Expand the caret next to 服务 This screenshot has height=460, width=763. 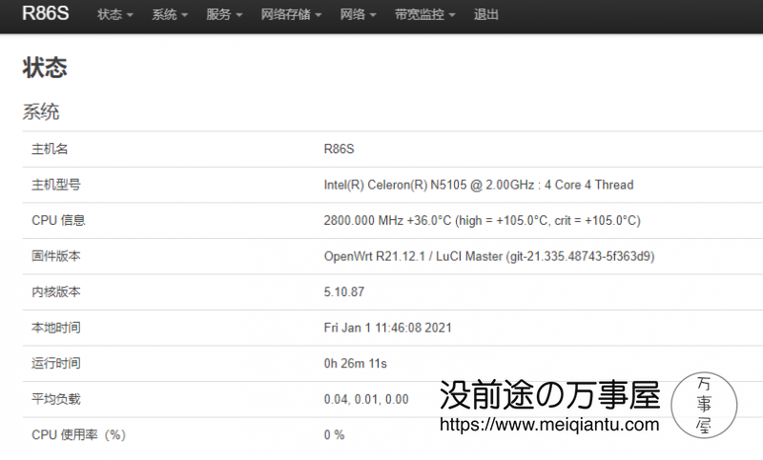(239, 15)
